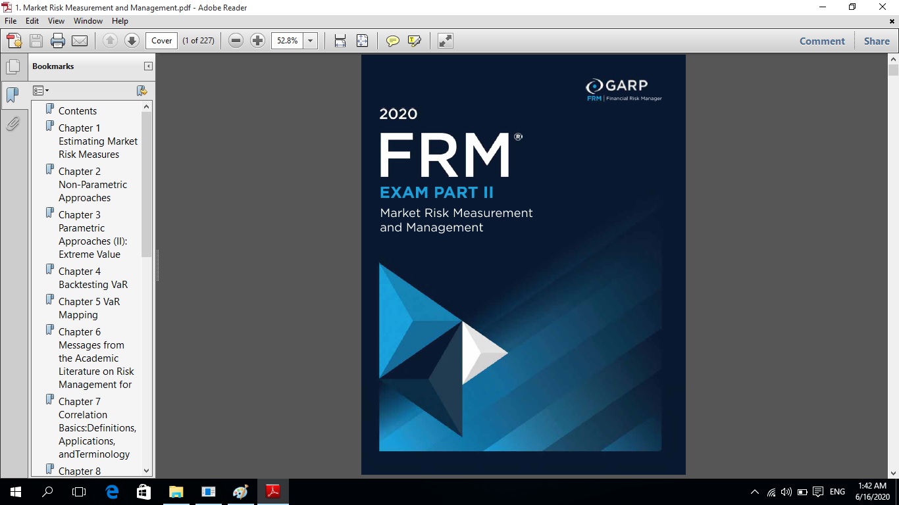The width and height of the screenshot is (899, 505).
Task: Open the Bookmarks panel icon
Action: click(x=13, y=95)
